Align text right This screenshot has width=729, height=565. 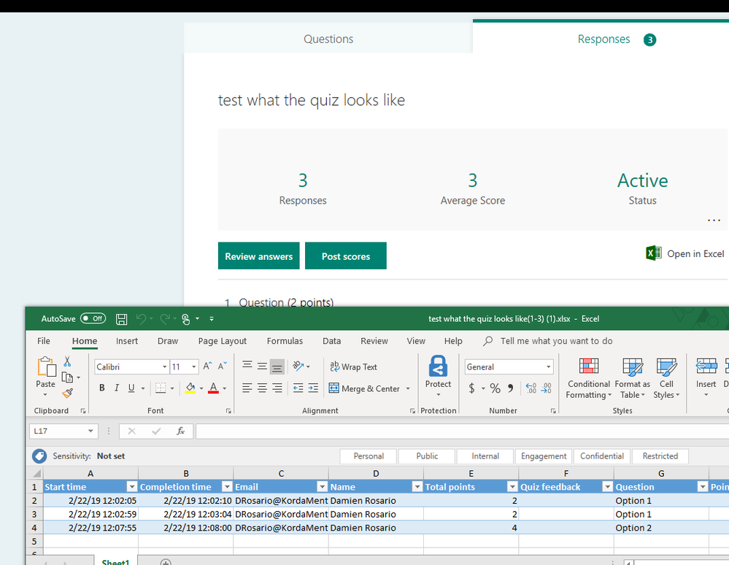point(277,388)
